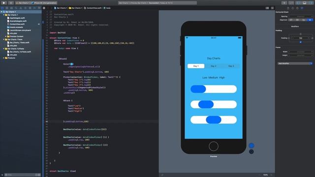Open the Height frame dropdown

[301, 55]
